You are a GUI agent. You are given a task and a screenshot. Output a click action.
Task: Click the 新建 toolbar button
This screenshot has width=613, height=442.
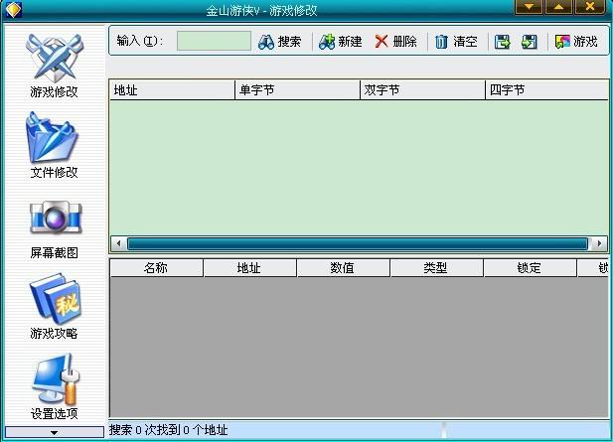pos(340,42)
